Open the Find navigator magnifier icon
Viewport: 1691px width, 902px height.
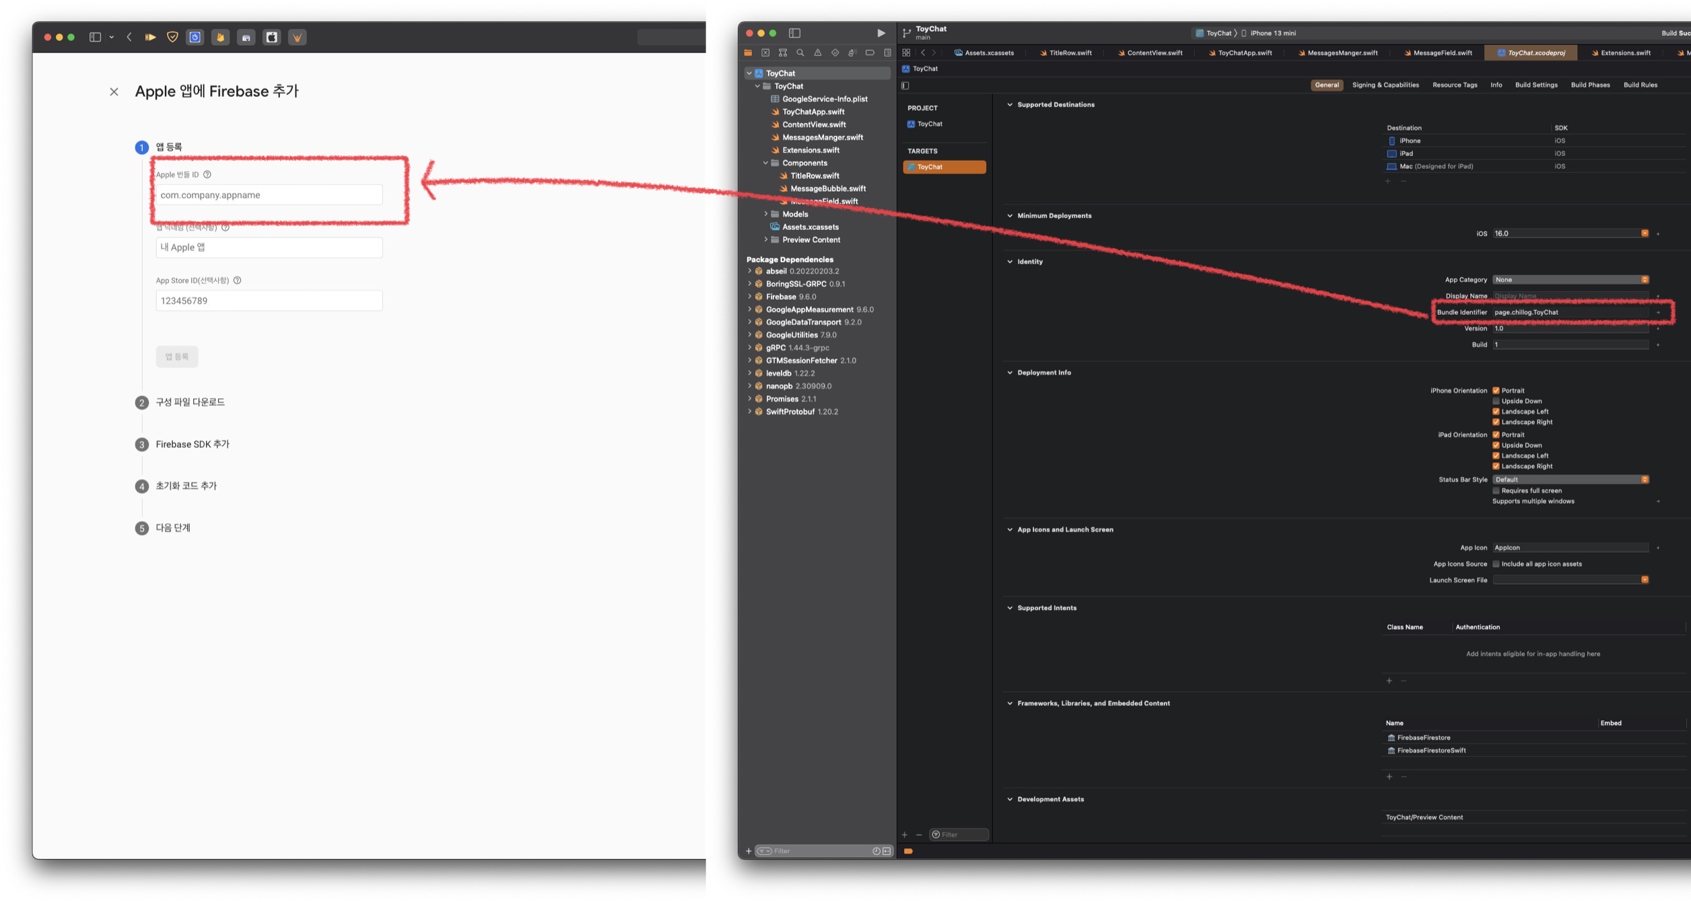[800, 52]
